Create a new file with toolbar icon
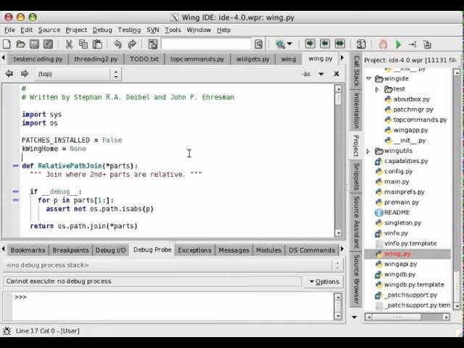The width and height of the screenshot is (464, 348). tap(7, 44)
